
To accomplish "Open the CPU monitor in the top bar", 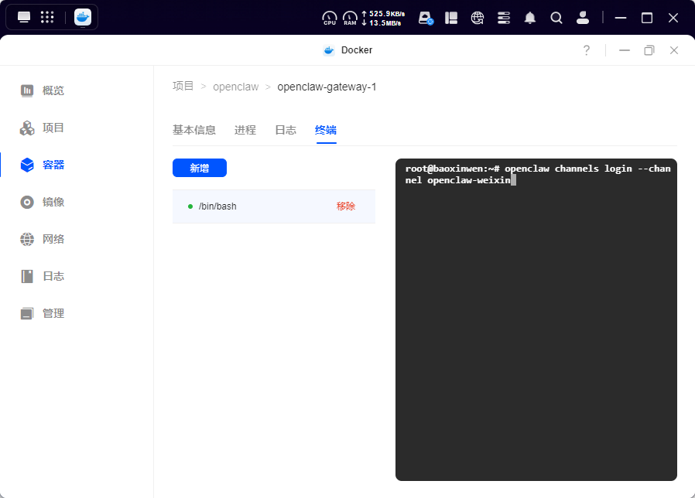I will pos(330,17).
